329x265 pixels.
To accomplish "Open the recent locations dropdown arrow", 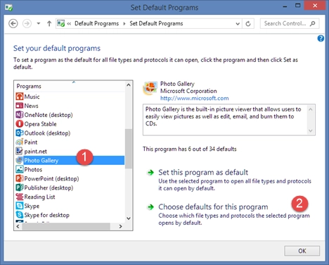I will pos(39,23).
